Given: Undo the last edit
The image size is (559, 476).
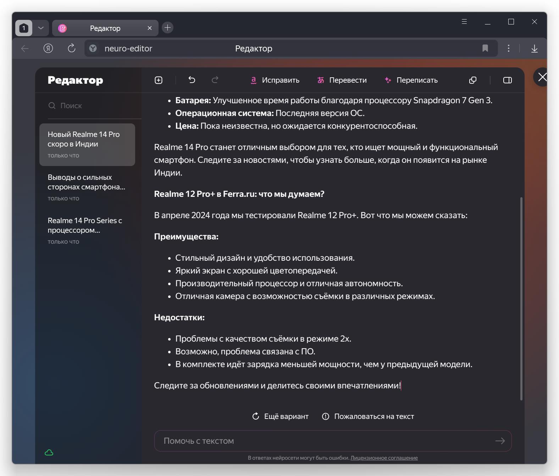Looking at the screenshot, I should tap(192, 80).
